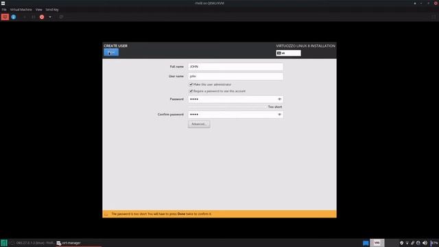
Task: Click the manage snapshots toolbar icon
Action: pos(61,16)
